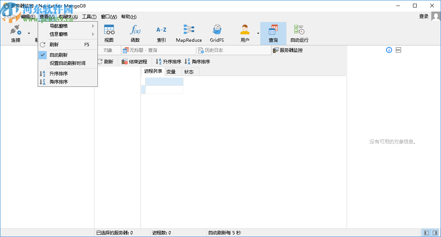Open the 工具(T) menu
Image resolution: width=441 pixels, height=237 pixels.
(x=89, y=17)
